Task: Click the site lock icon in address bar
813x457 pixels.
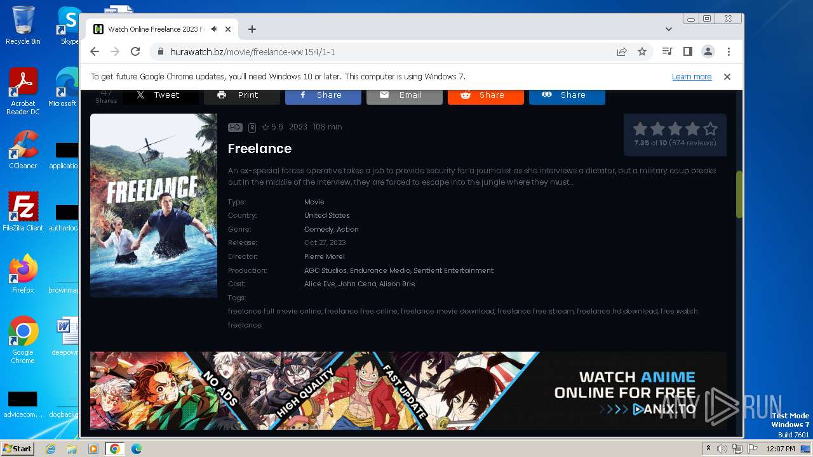Action: coord(160,52)
